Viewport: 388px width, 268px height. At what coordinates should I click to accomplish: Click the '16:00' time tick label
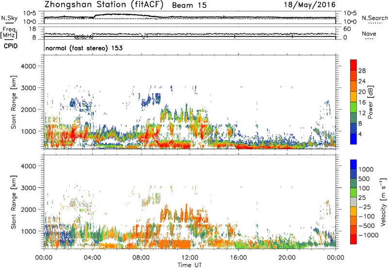(238, 258)
